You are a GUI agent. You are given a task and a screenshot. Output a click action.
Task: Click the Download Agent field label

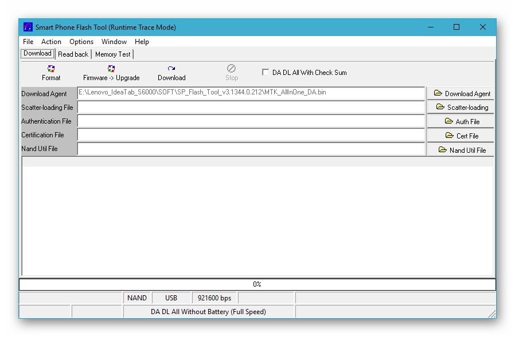pos(44,93)
